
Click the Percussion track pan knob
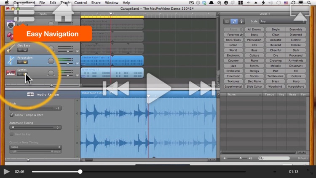[x=51, y=61]
